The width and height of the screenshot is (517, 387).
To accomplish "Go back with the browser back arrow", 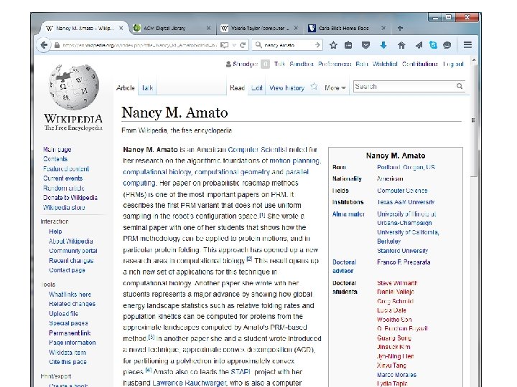I will click(x=44, y=44).
